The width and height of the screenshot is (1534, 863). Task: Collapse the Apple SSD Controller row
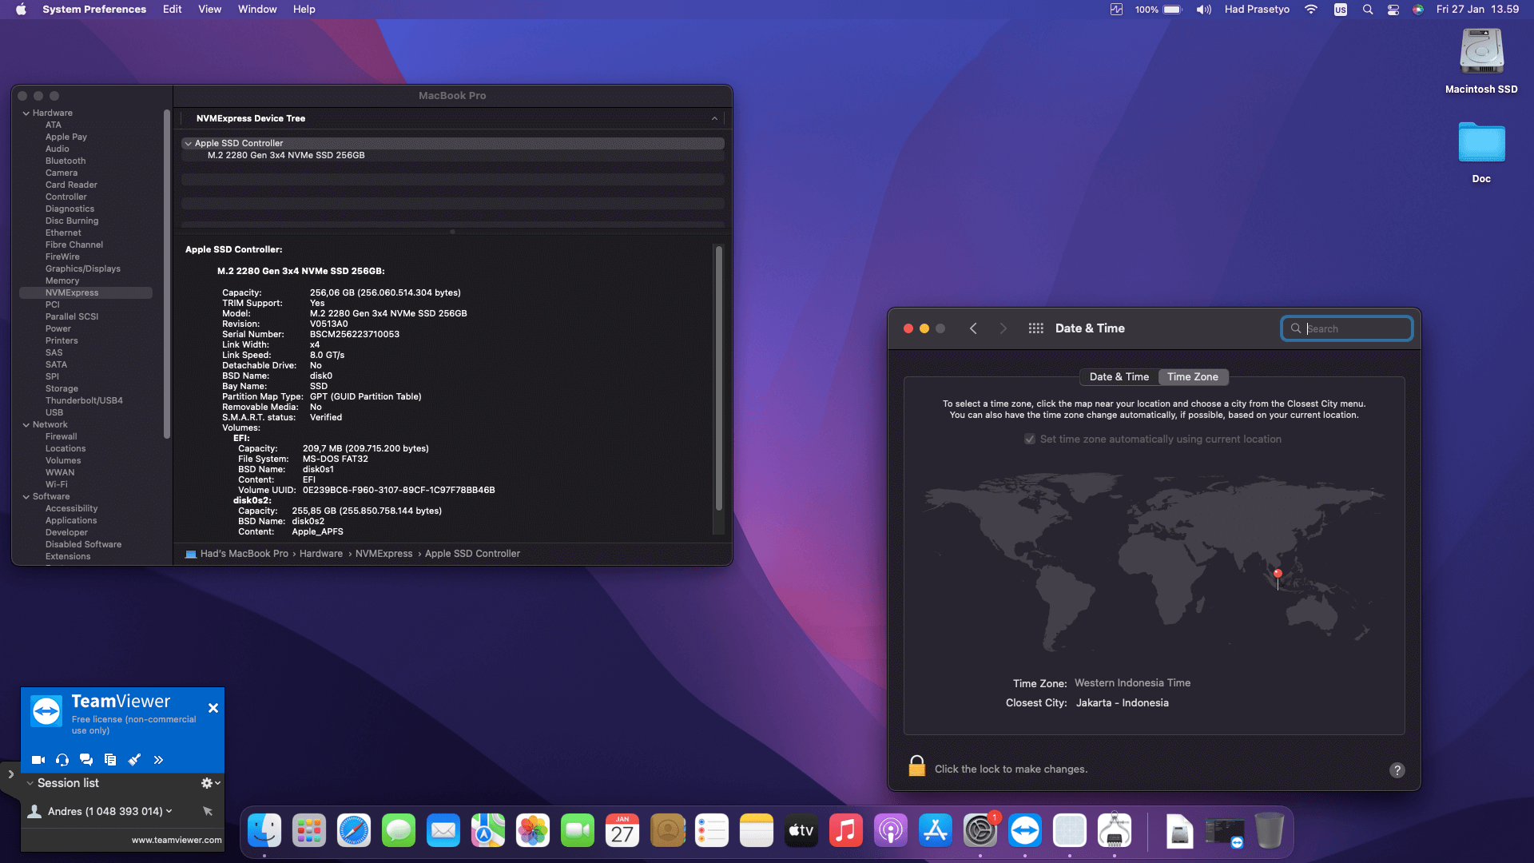click(189, 144)
